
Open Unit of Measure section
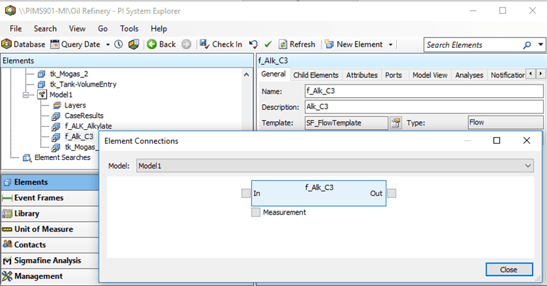tap(50, 230)
